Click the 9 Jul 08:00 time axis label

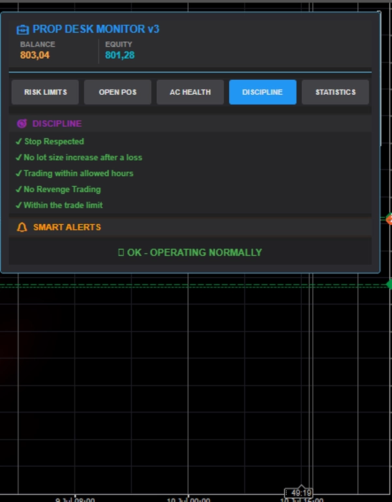pos(75,500)
